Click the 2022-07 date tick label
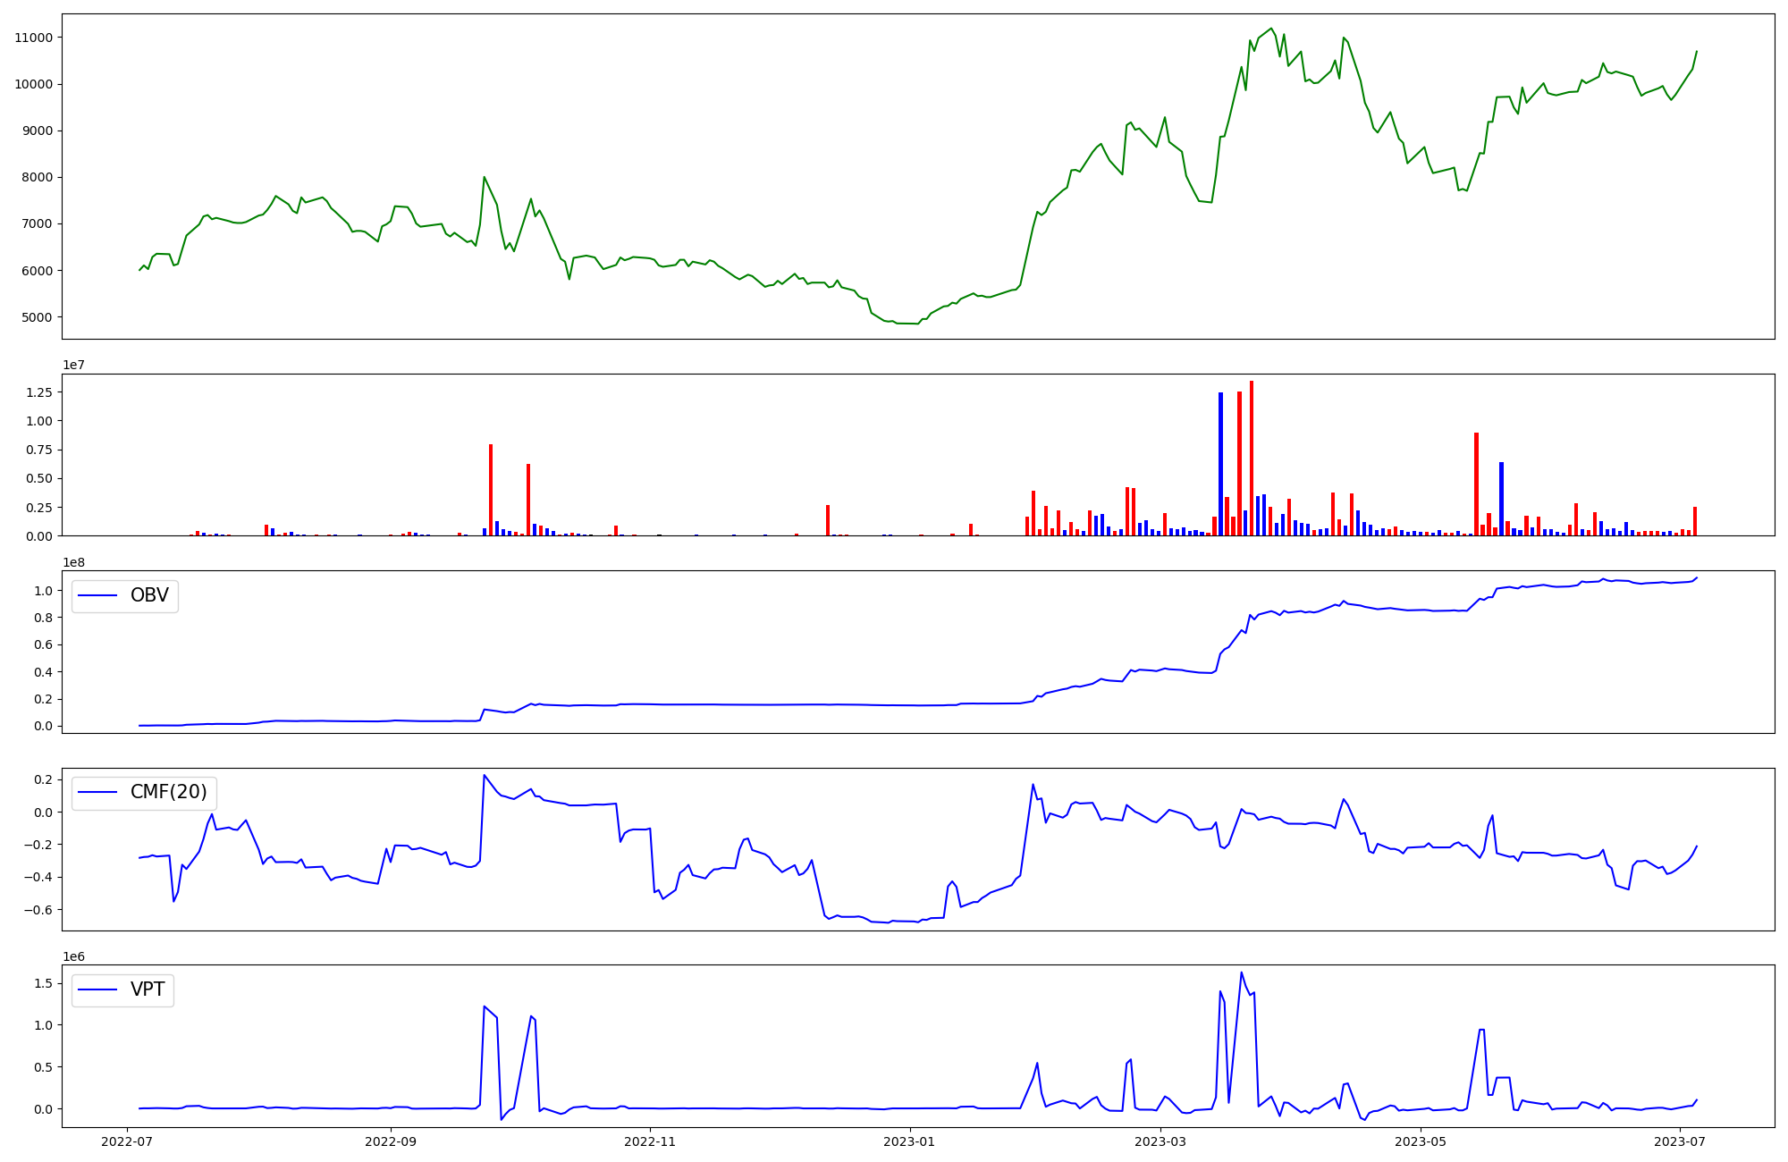 click(x=128, y=1141)
